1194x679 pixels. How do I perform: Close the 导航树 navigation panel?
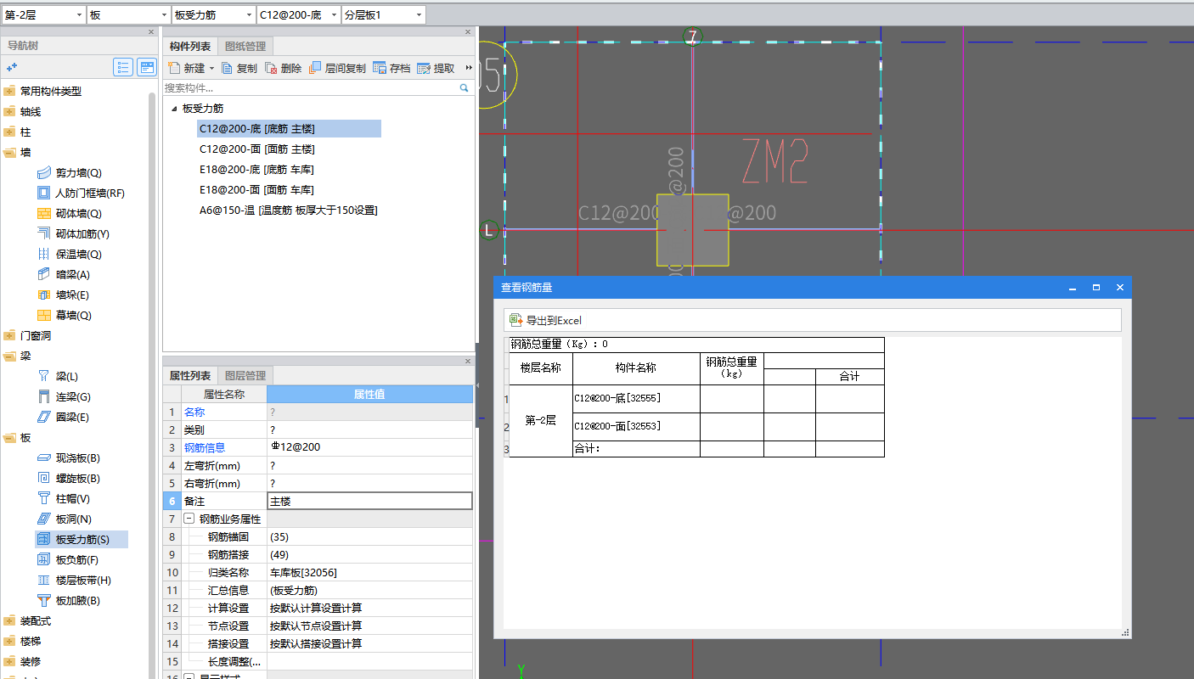pos(150,31)
